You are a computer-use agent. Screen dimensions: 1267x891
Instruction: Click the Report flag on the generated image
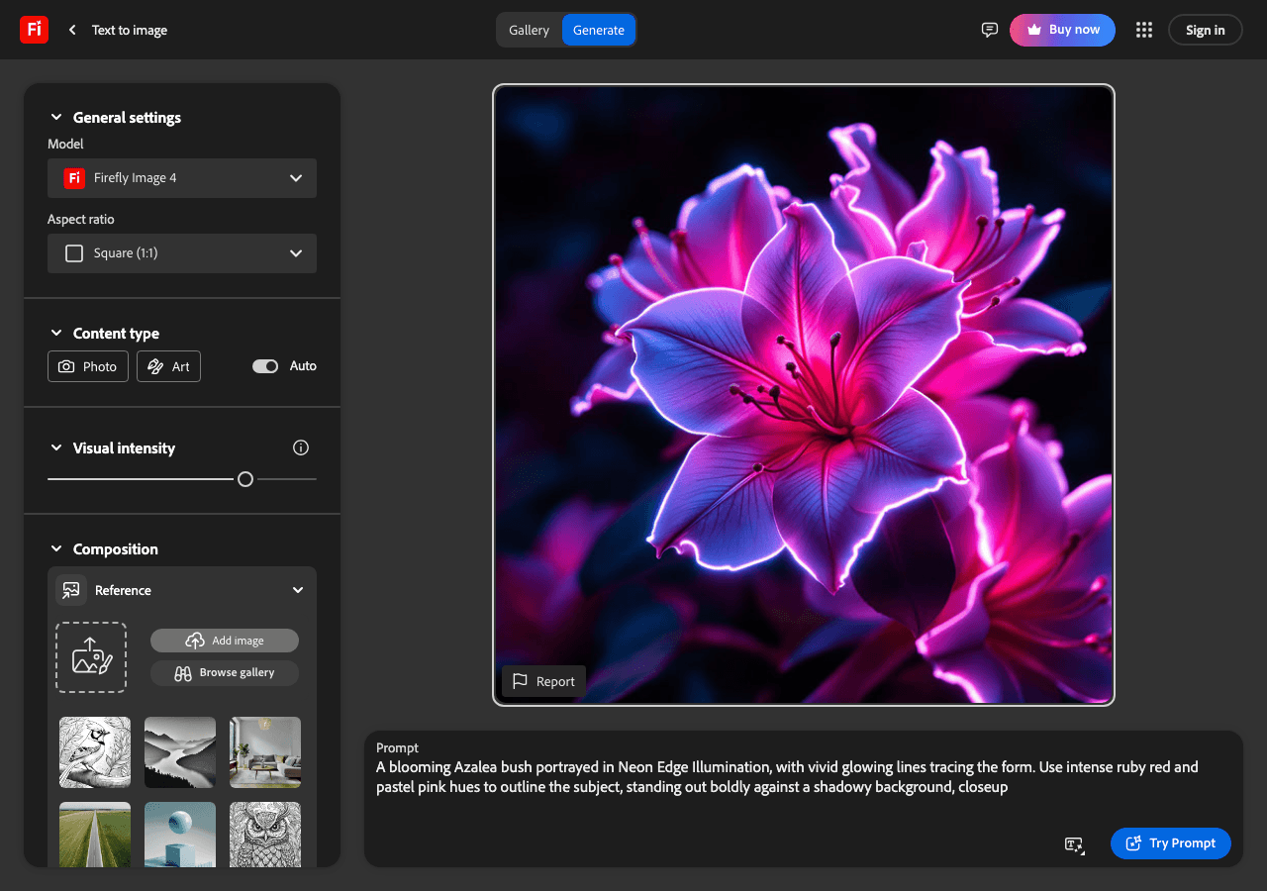click(x=543, y=681)
